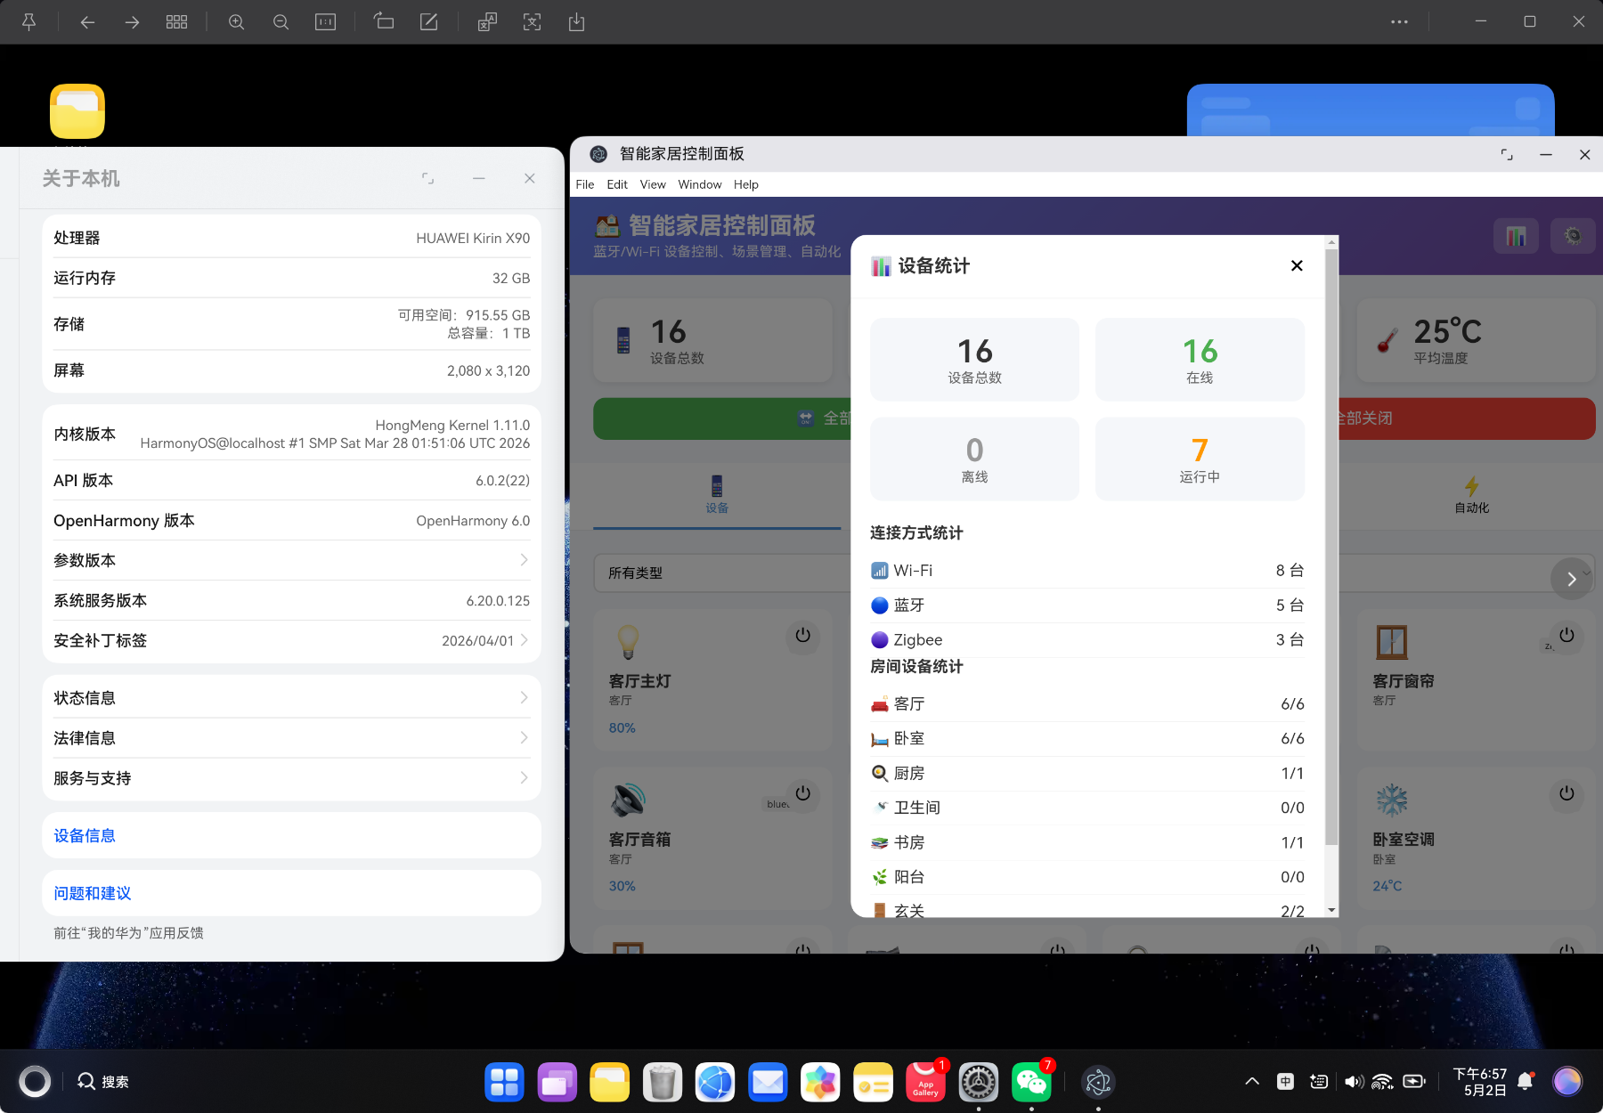Click the 运行中 count card
This screenshot has width=1603, height=1113.
[x=1200, y=459]
